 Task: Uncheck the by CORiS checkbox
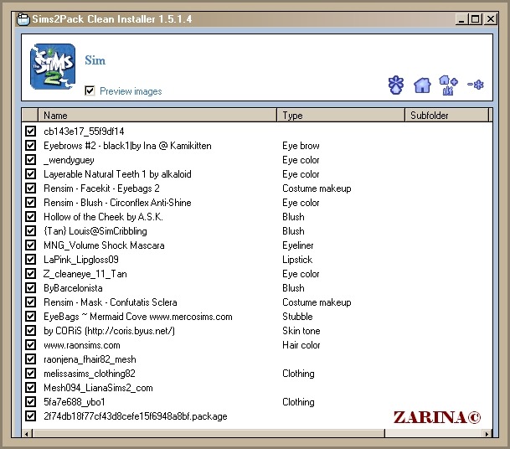tap(31, 331)
